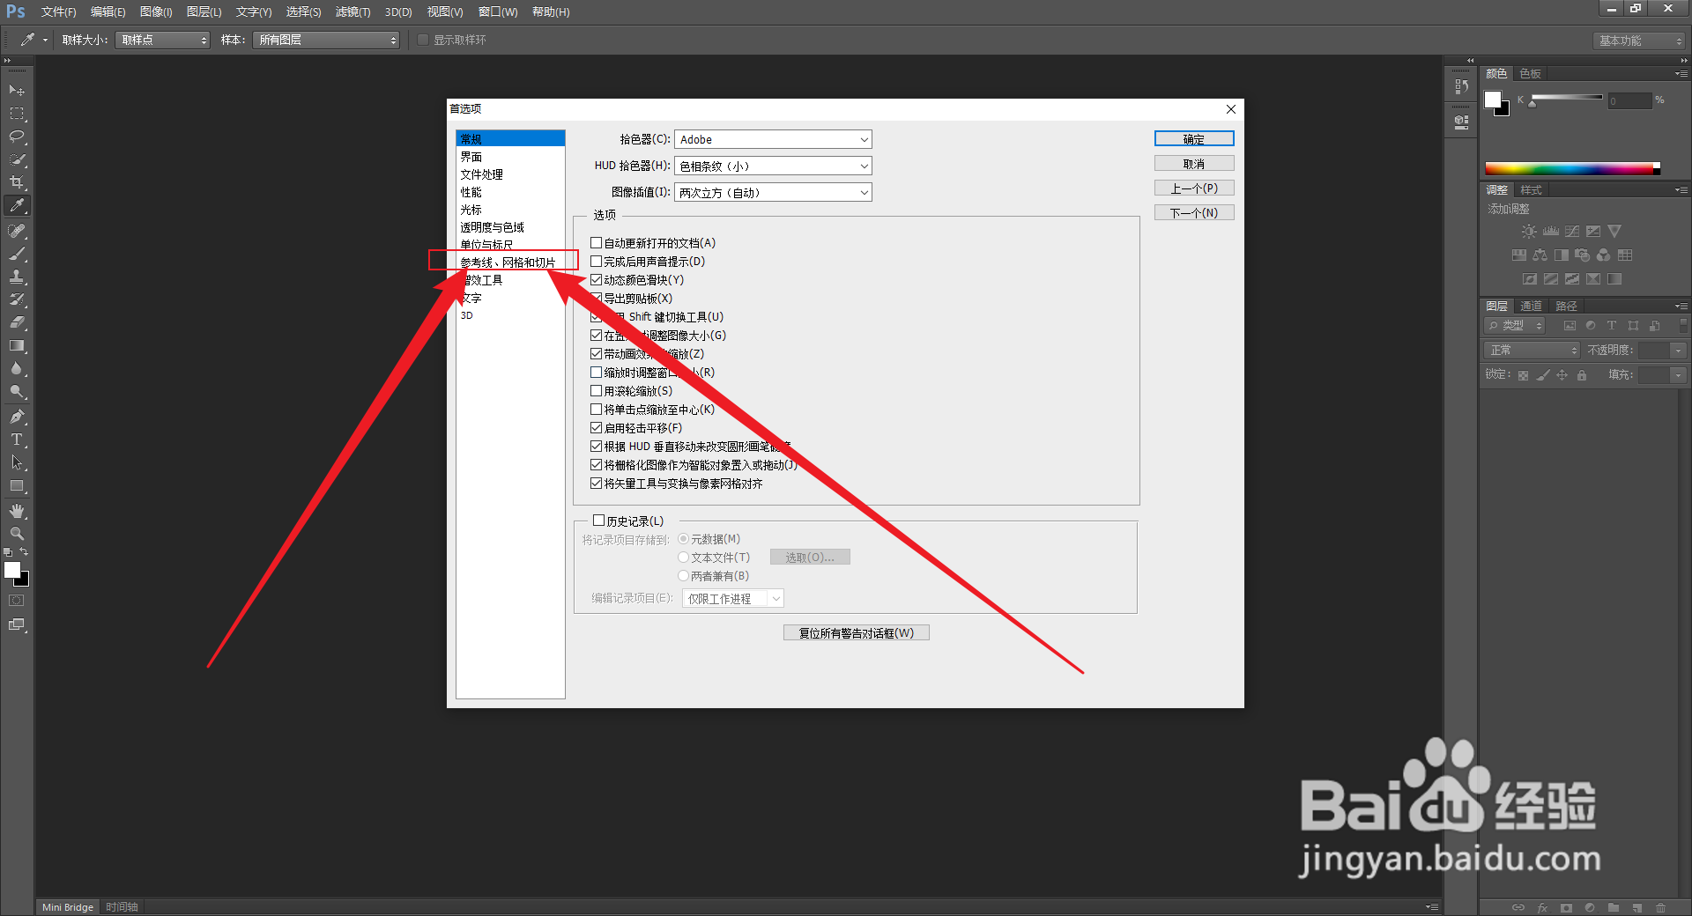Enable 完成后用声音提示(D) checkbox
1692x916 pixels.
coord(597,262)
